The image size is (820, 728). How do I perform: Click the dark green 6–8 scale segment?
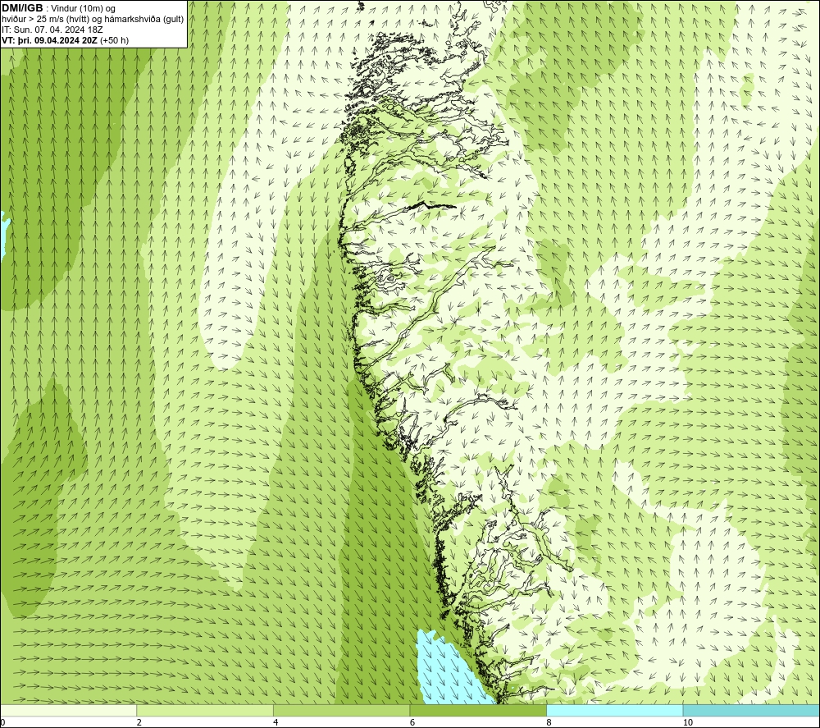point(478,710)
